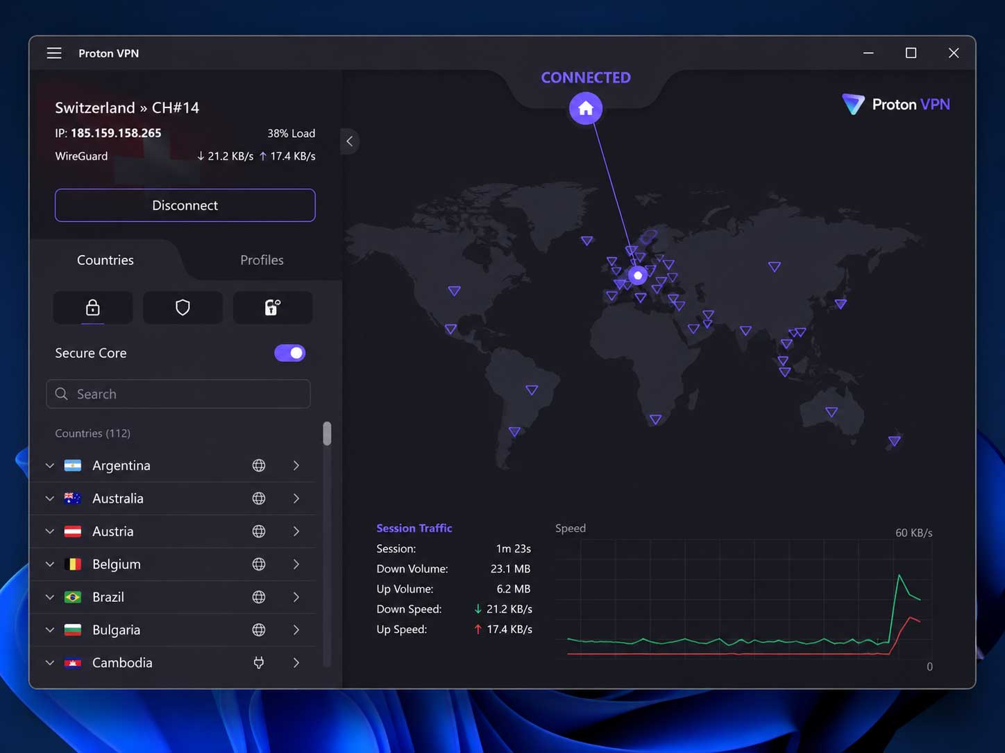Screen dimensions: 1005x753
Task: Click the globe icon for Belgium
Action: pyautogui.click(x=259, y=564)
